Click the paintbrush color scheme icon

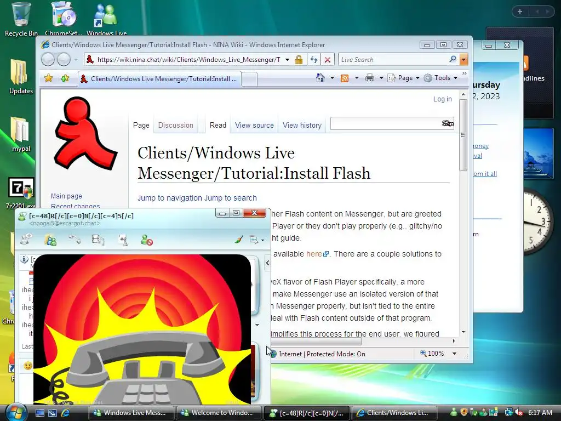239,240
